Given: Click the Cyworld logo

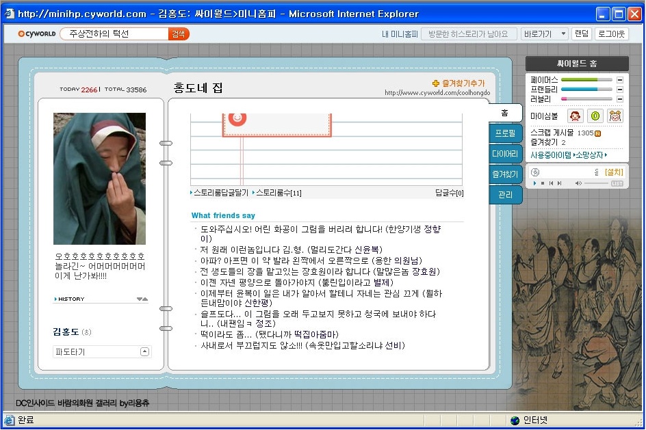Looking at the screenshot, I should (x=37, y=33).
